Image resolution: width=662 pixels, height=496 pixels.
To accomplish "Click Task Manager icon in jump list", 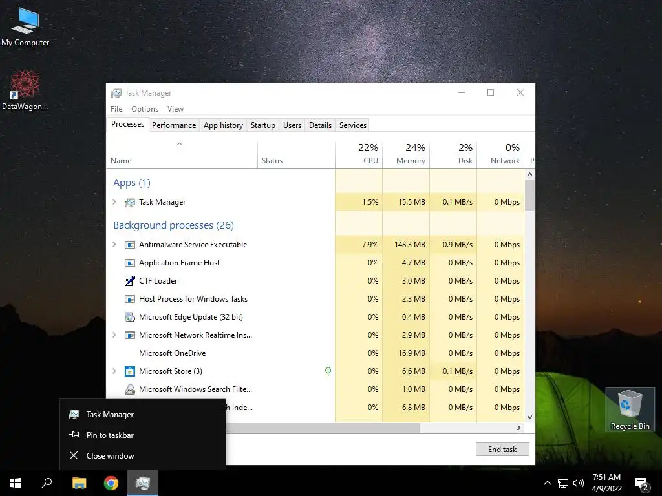I will coord(74,415).
